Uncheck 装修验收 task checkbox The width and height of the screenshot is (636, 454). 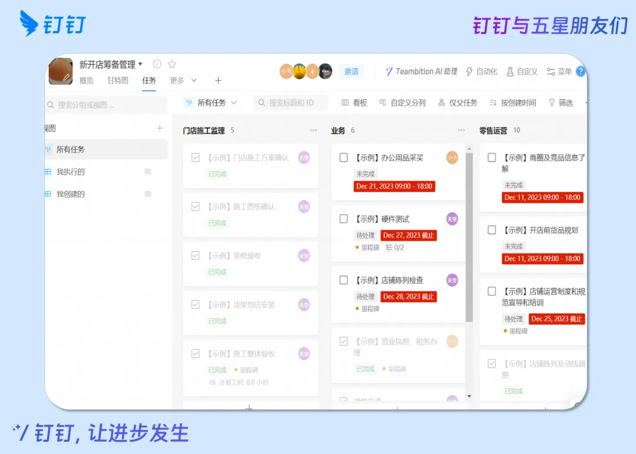click(x=196, y=256)
